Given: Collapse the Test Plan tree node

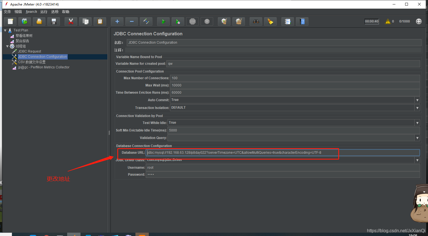Looking at the screenshot, I should click(x=5, y=30).
